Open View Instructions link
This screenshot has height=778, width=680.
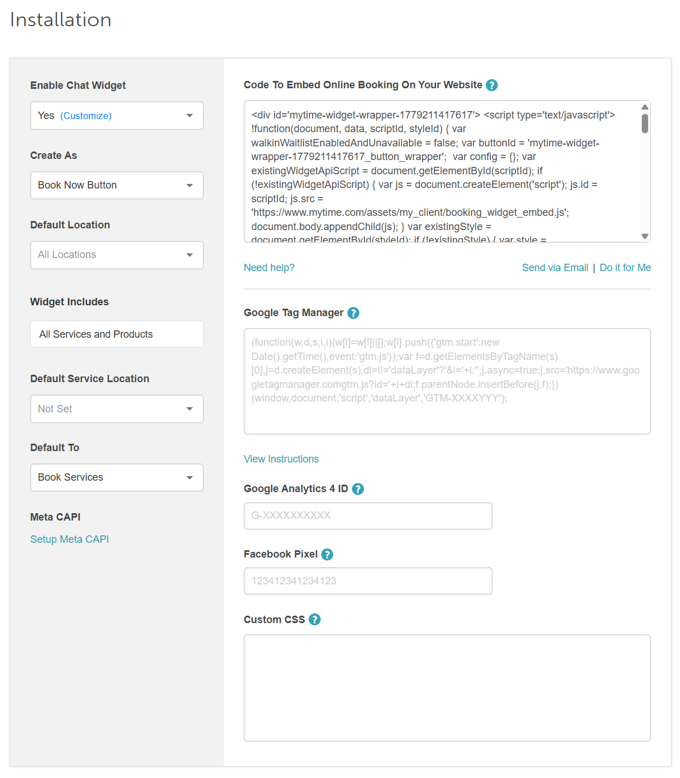[281, 459]
